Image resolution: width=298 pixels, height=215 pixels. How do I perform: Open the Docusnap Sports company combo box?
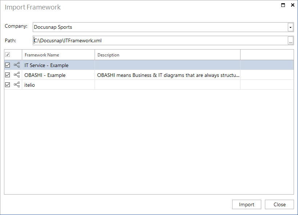(163, 27)
